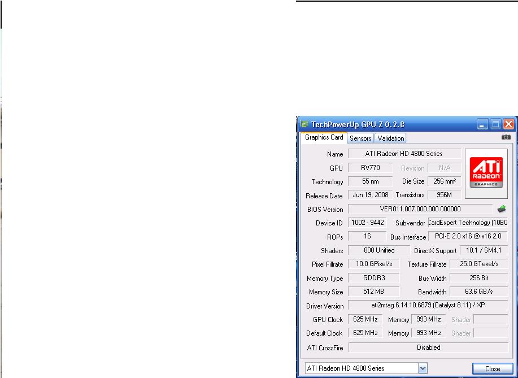Click the Shaders value 800 Unified
This screenshot has height=378, width=518.
pos(379,250)
